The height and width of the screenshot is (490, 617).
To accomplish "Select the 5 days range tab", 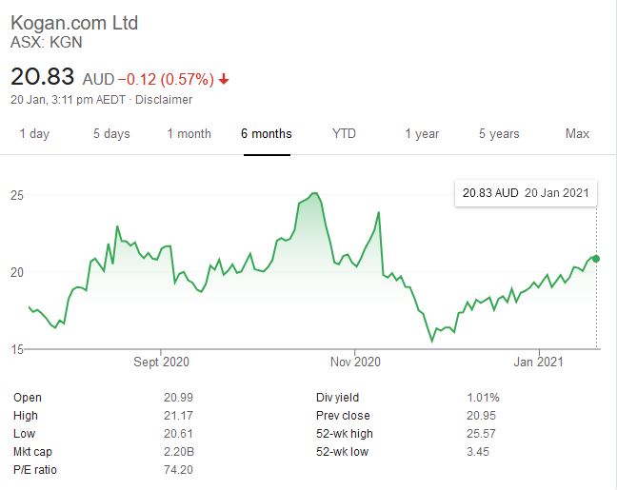I will (x=111, y=133).
